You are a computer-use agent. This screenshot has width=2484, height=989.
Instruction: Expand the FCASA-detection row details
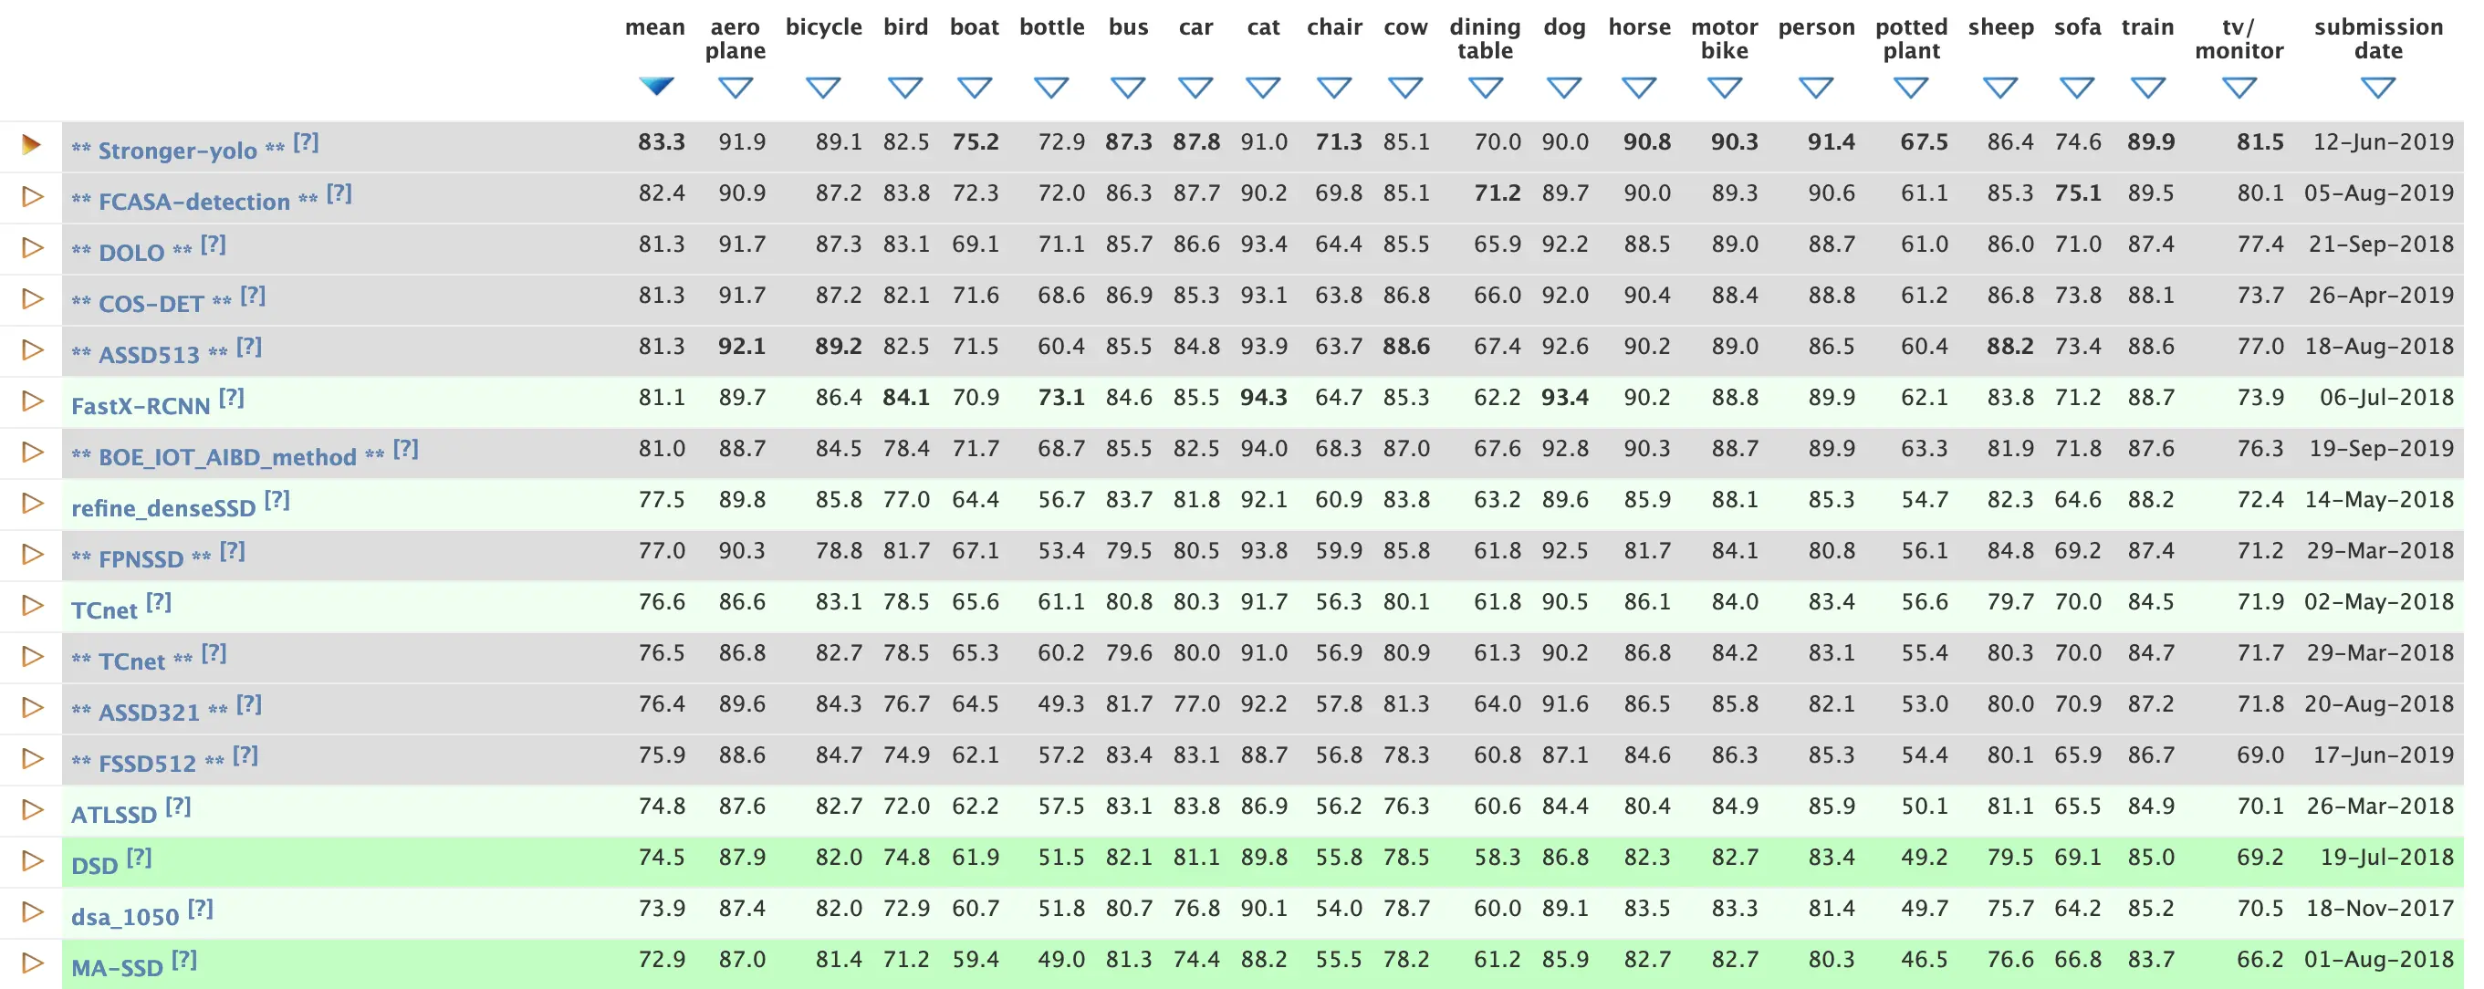[32, 197]
